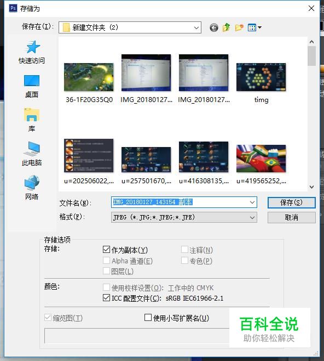324x361 pixels.
Task: Click the 保存(S) button
Action: pos(291,202)
